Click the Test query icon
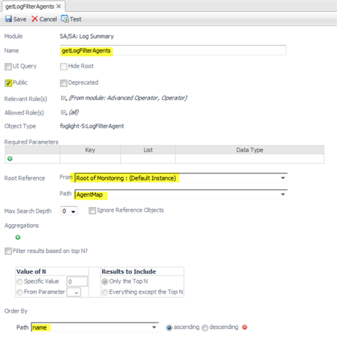Viewport: 337px width, 338px height. pyautogui.click(x=64, y=19)
